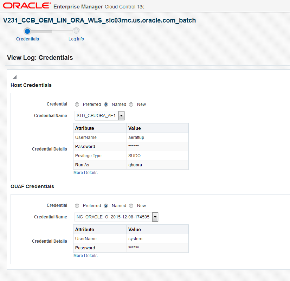Click Enterprise Manager Cloud Control 13c title
This screenshot has height=281, width=290.
click(x=99, y=7)
